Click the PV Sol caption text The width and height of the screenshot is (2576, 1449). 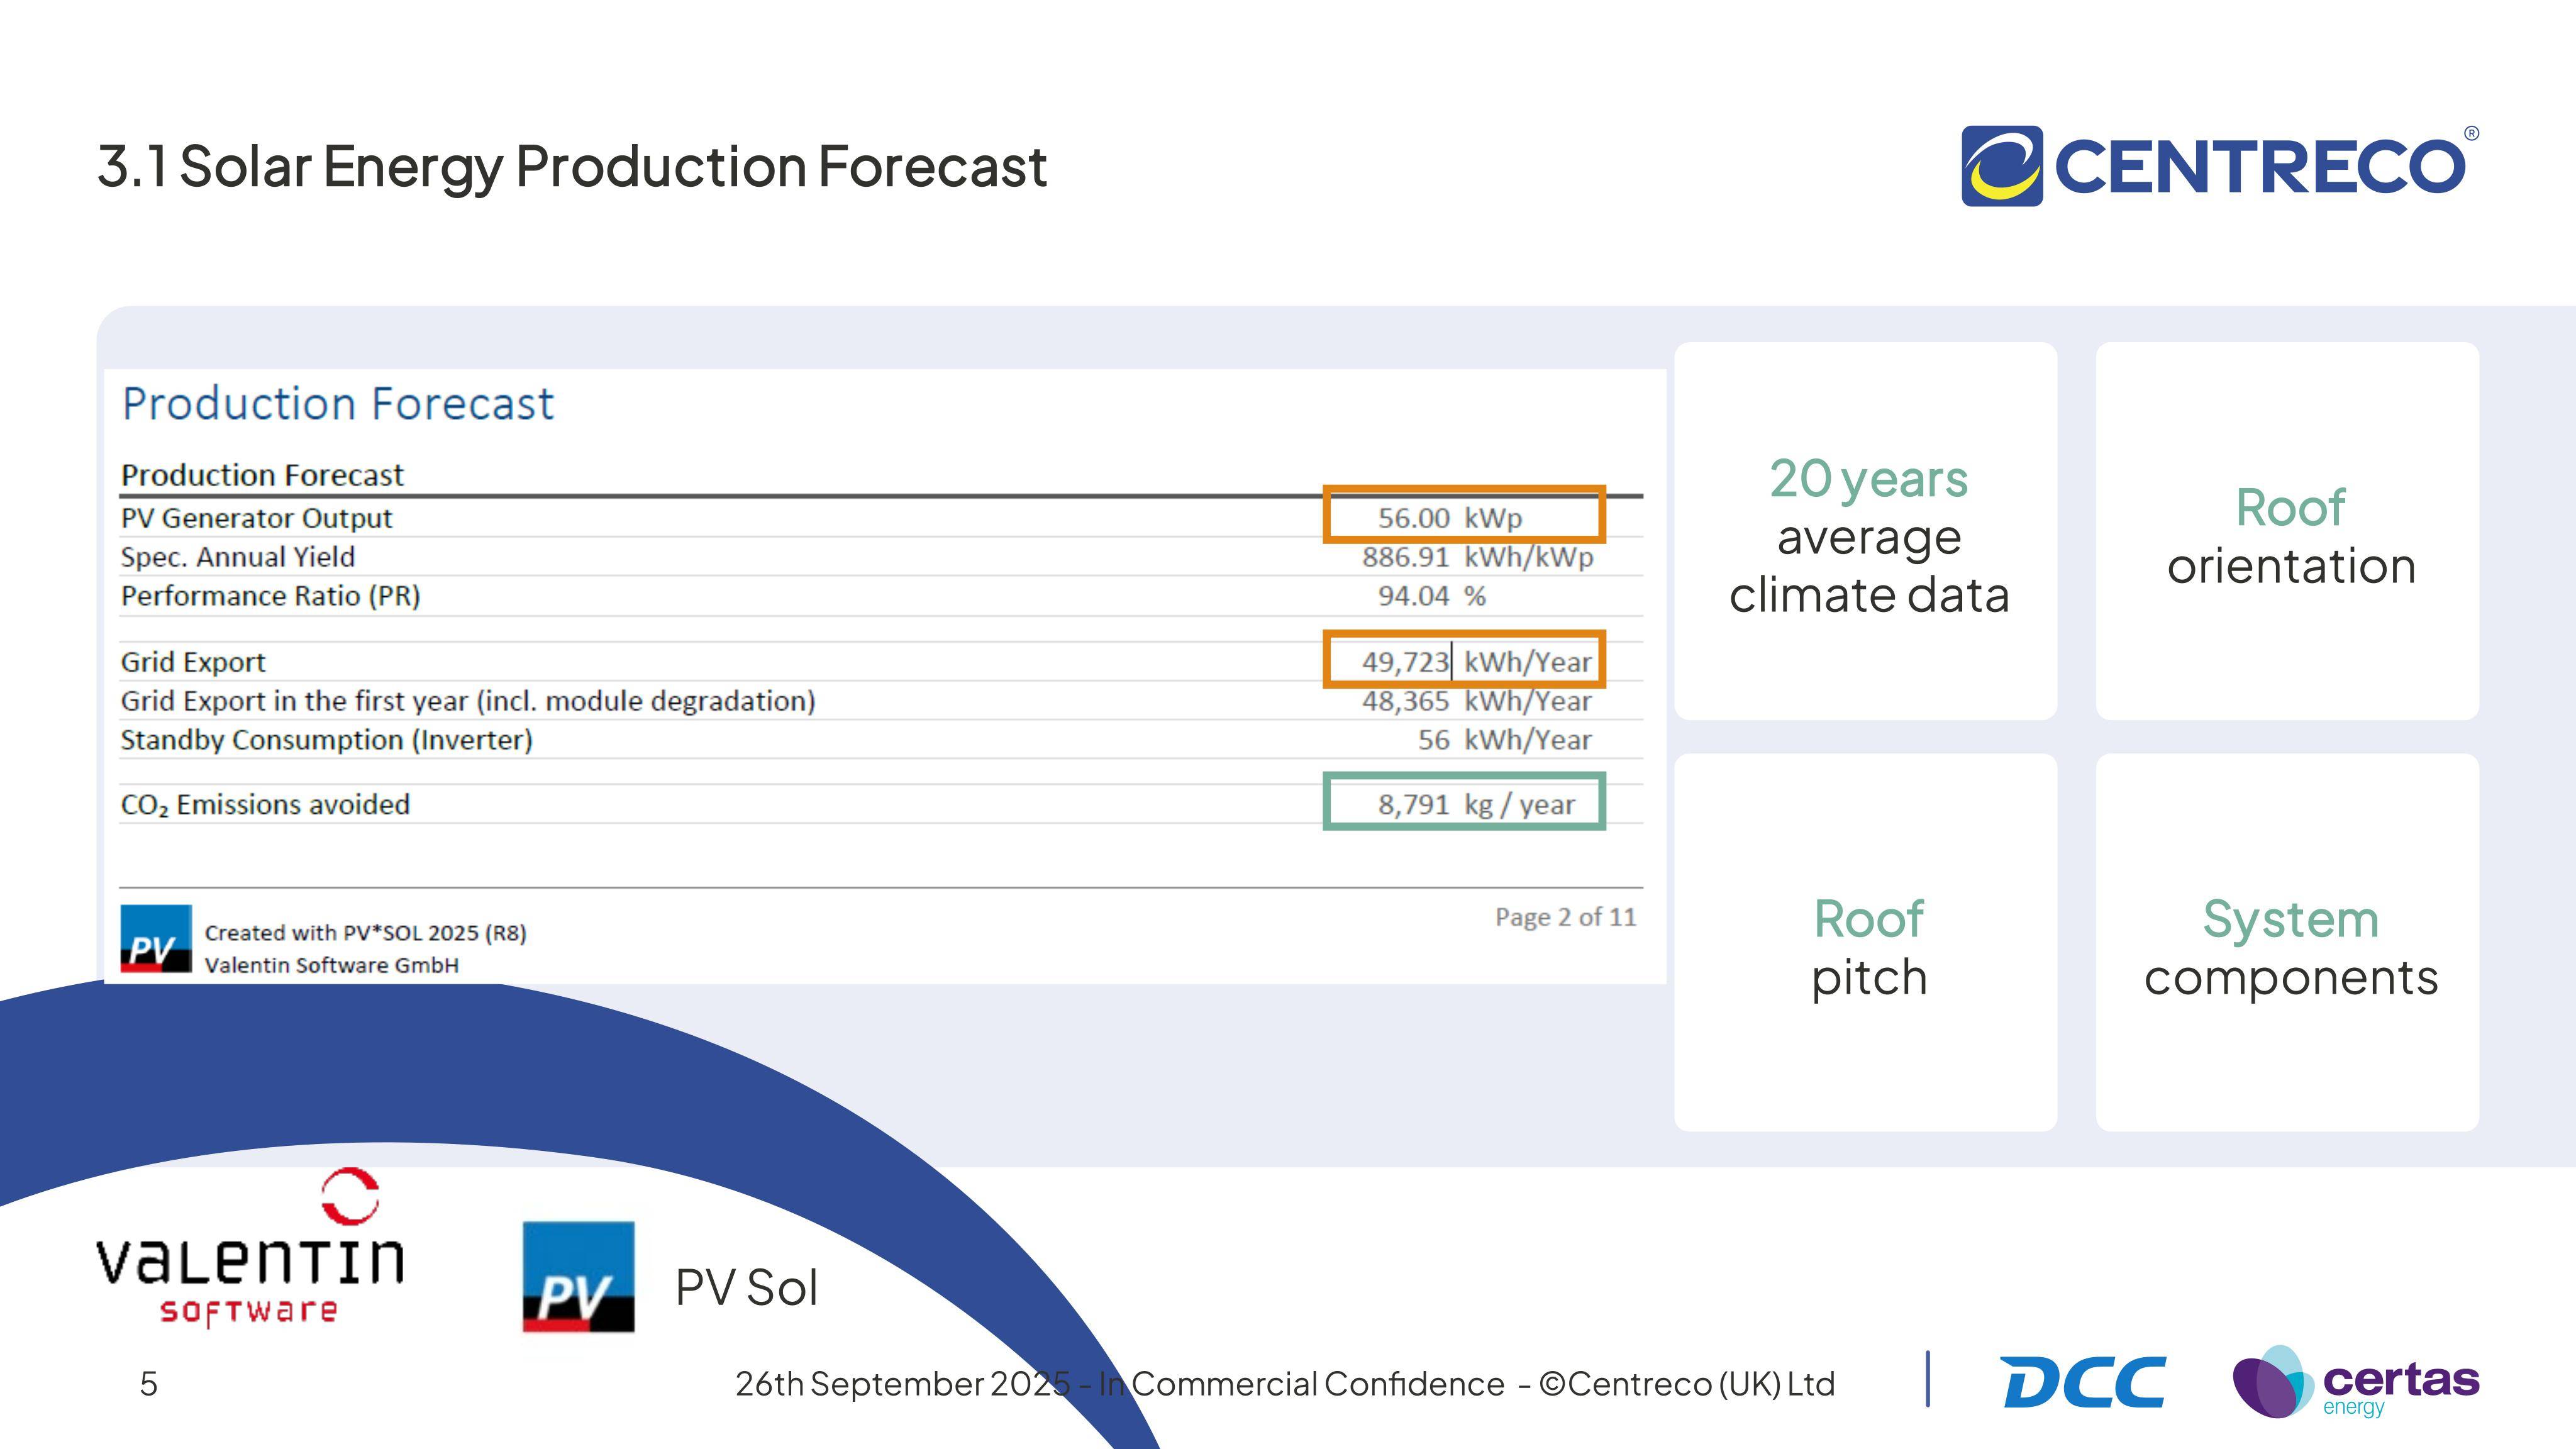[747, 1287]
